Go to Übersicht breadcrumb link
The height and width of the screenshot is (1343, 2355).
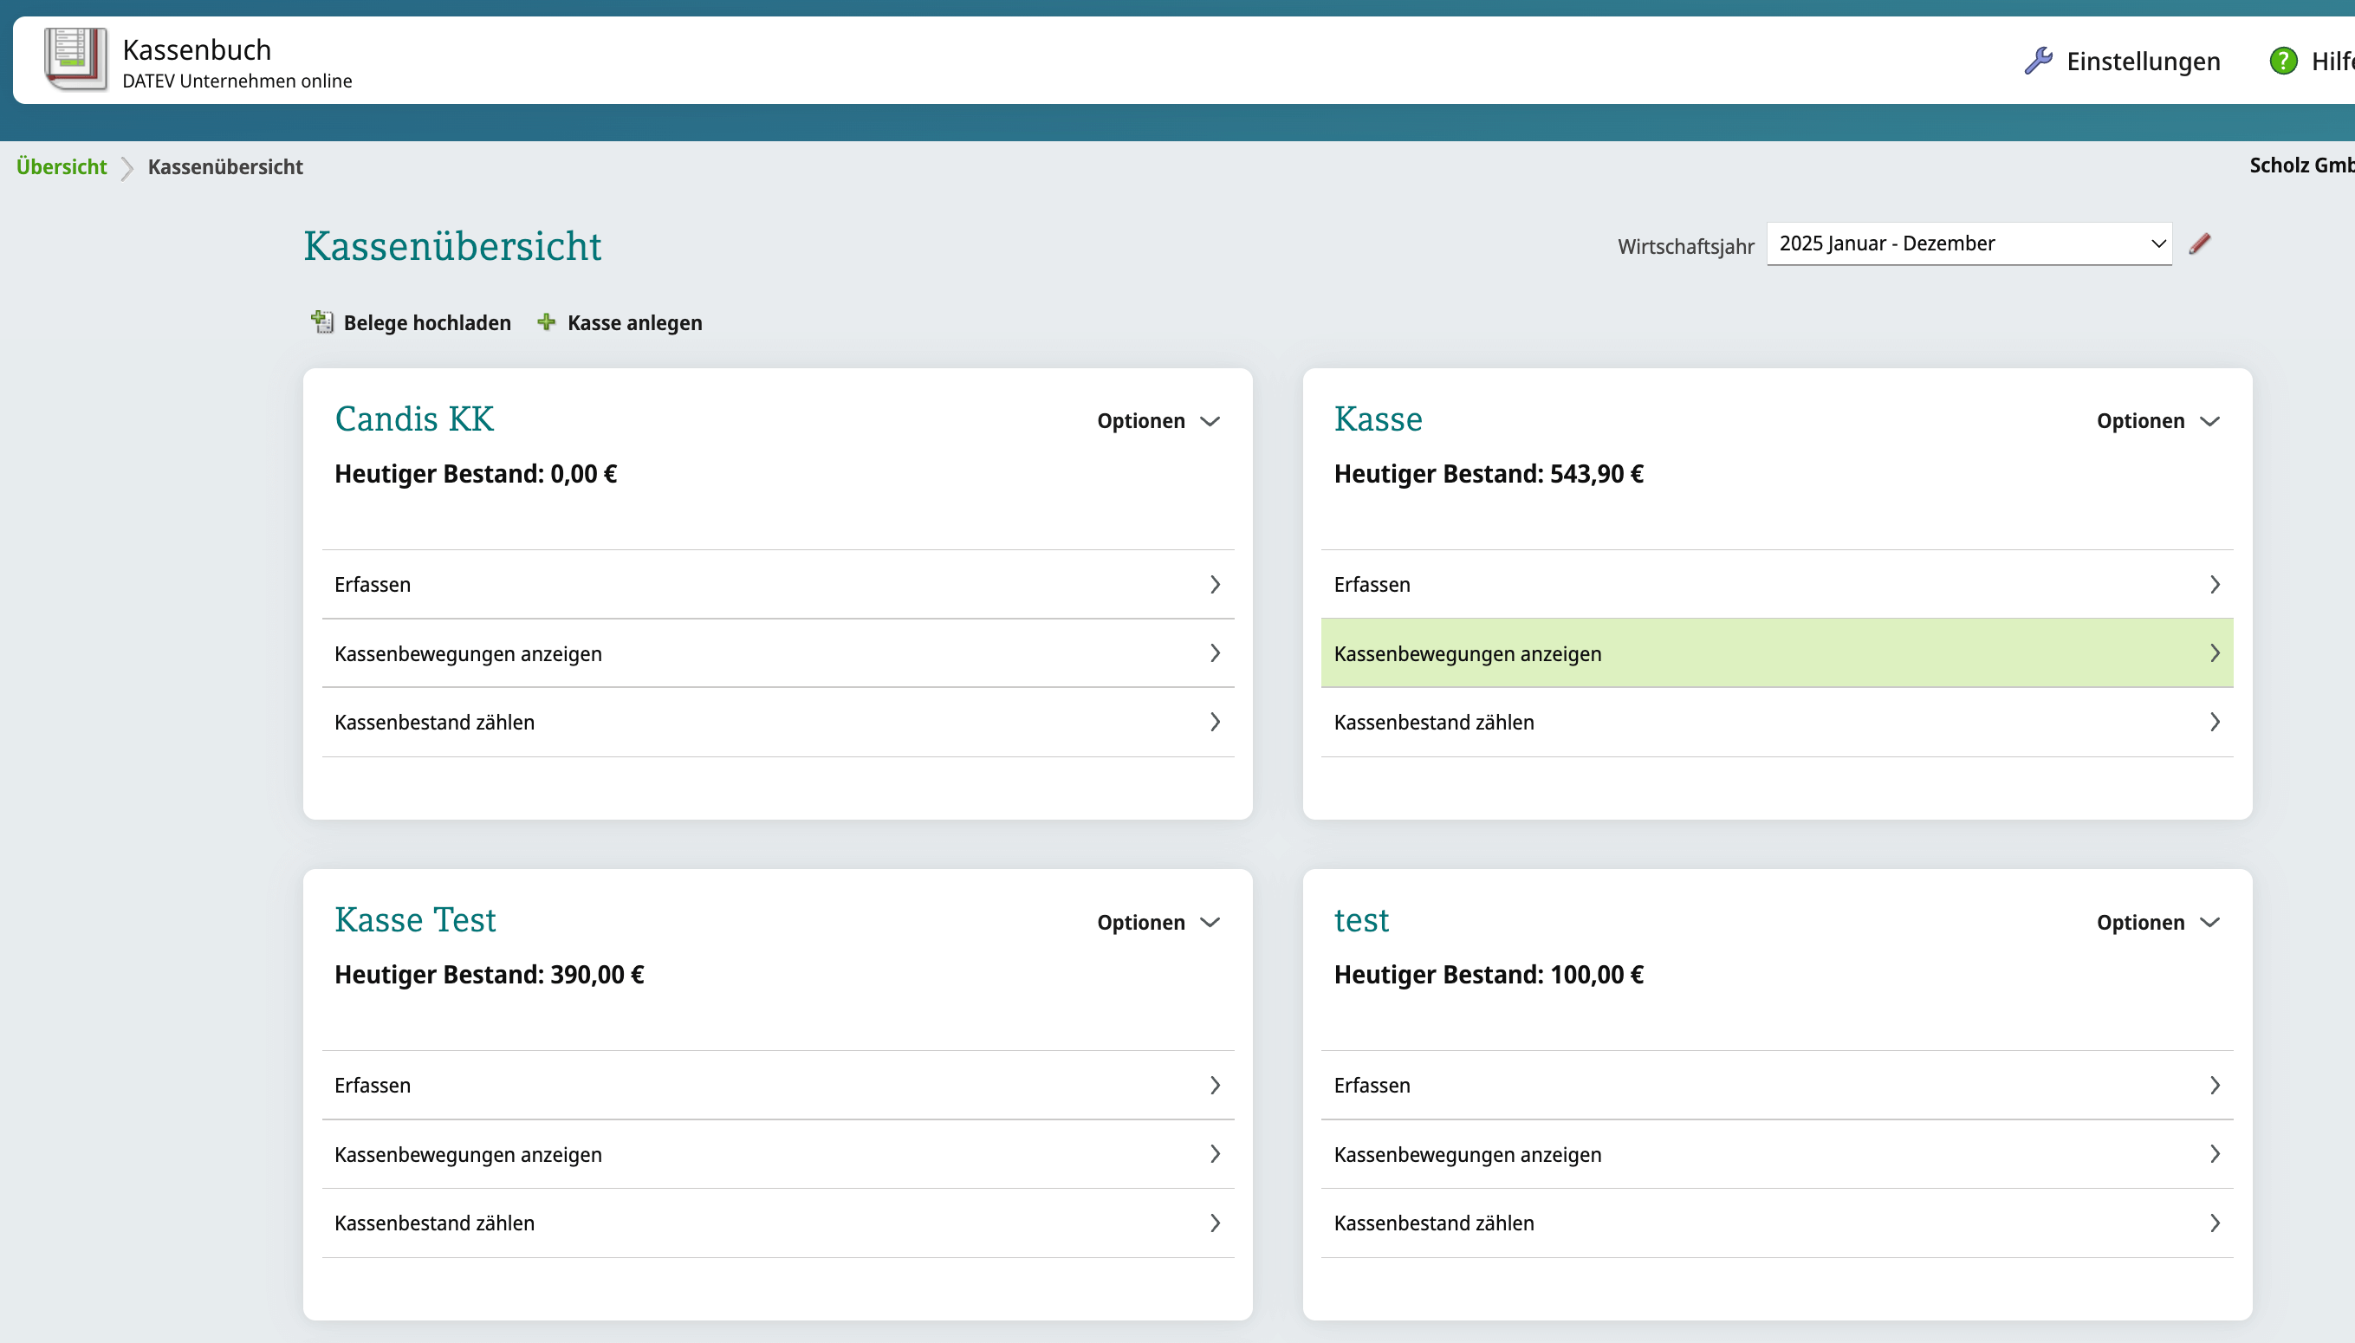pos(62,167)
